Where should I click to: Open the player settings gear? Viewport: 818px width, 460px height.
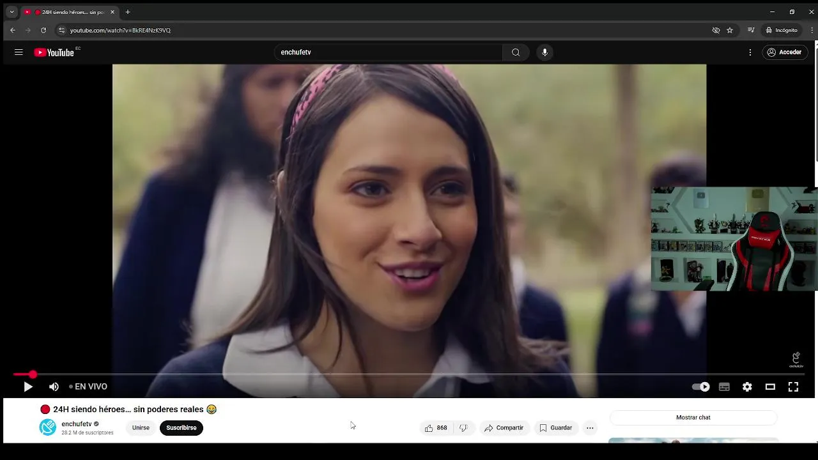(x=747, y=387)
